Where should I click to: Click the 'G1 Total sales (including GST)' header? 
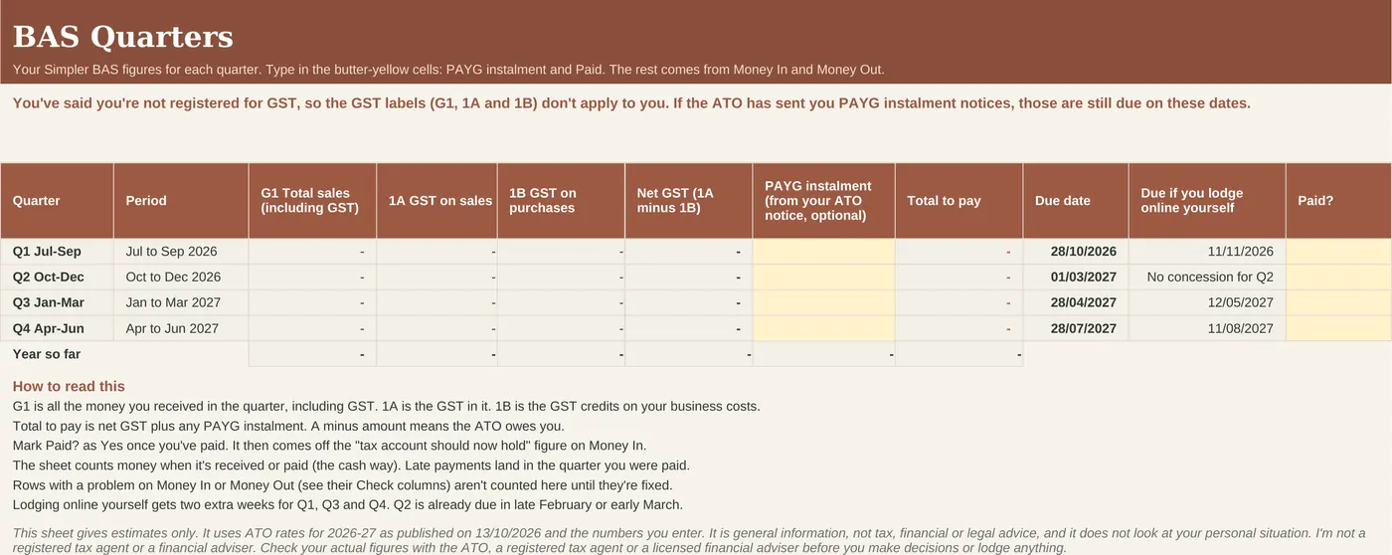coord(312,201)
